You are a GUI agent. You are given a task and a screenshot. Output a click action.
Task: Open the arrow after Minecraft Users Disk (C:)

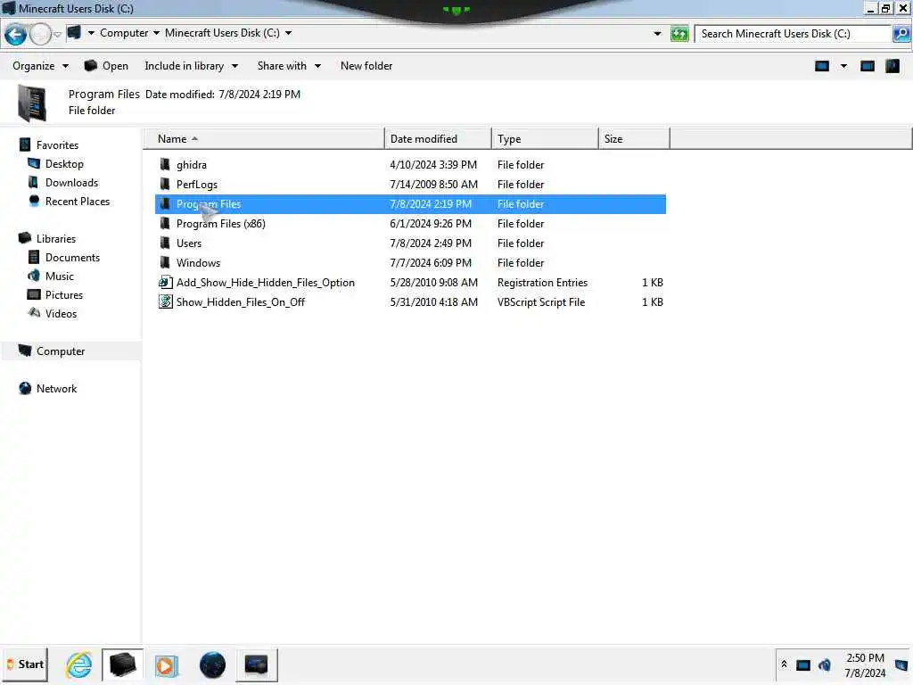pos(288,33)
